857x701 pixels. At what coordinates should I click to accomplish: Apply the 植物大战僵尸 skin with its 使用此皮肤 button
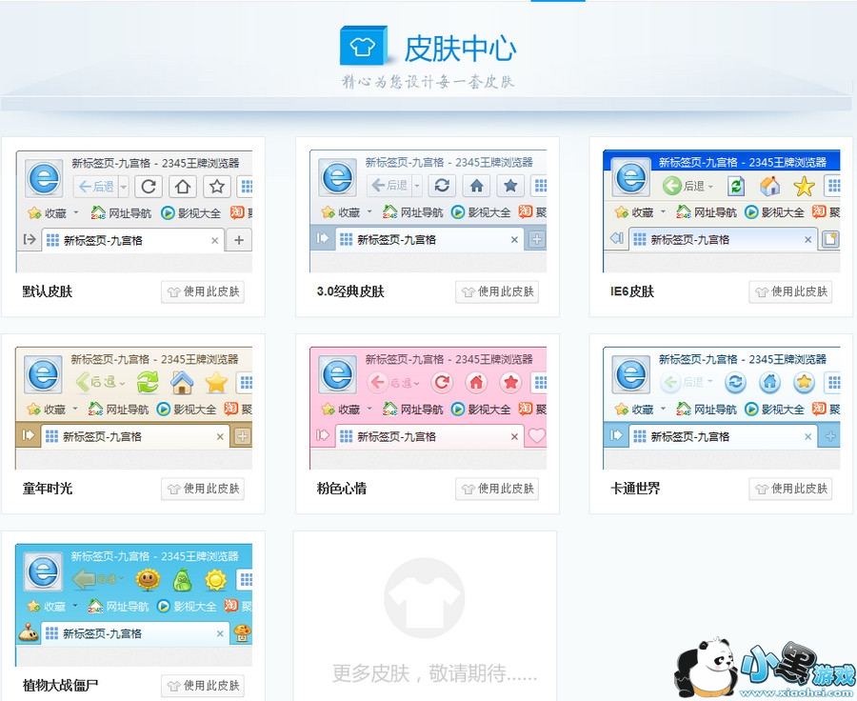tap(203, 686)
